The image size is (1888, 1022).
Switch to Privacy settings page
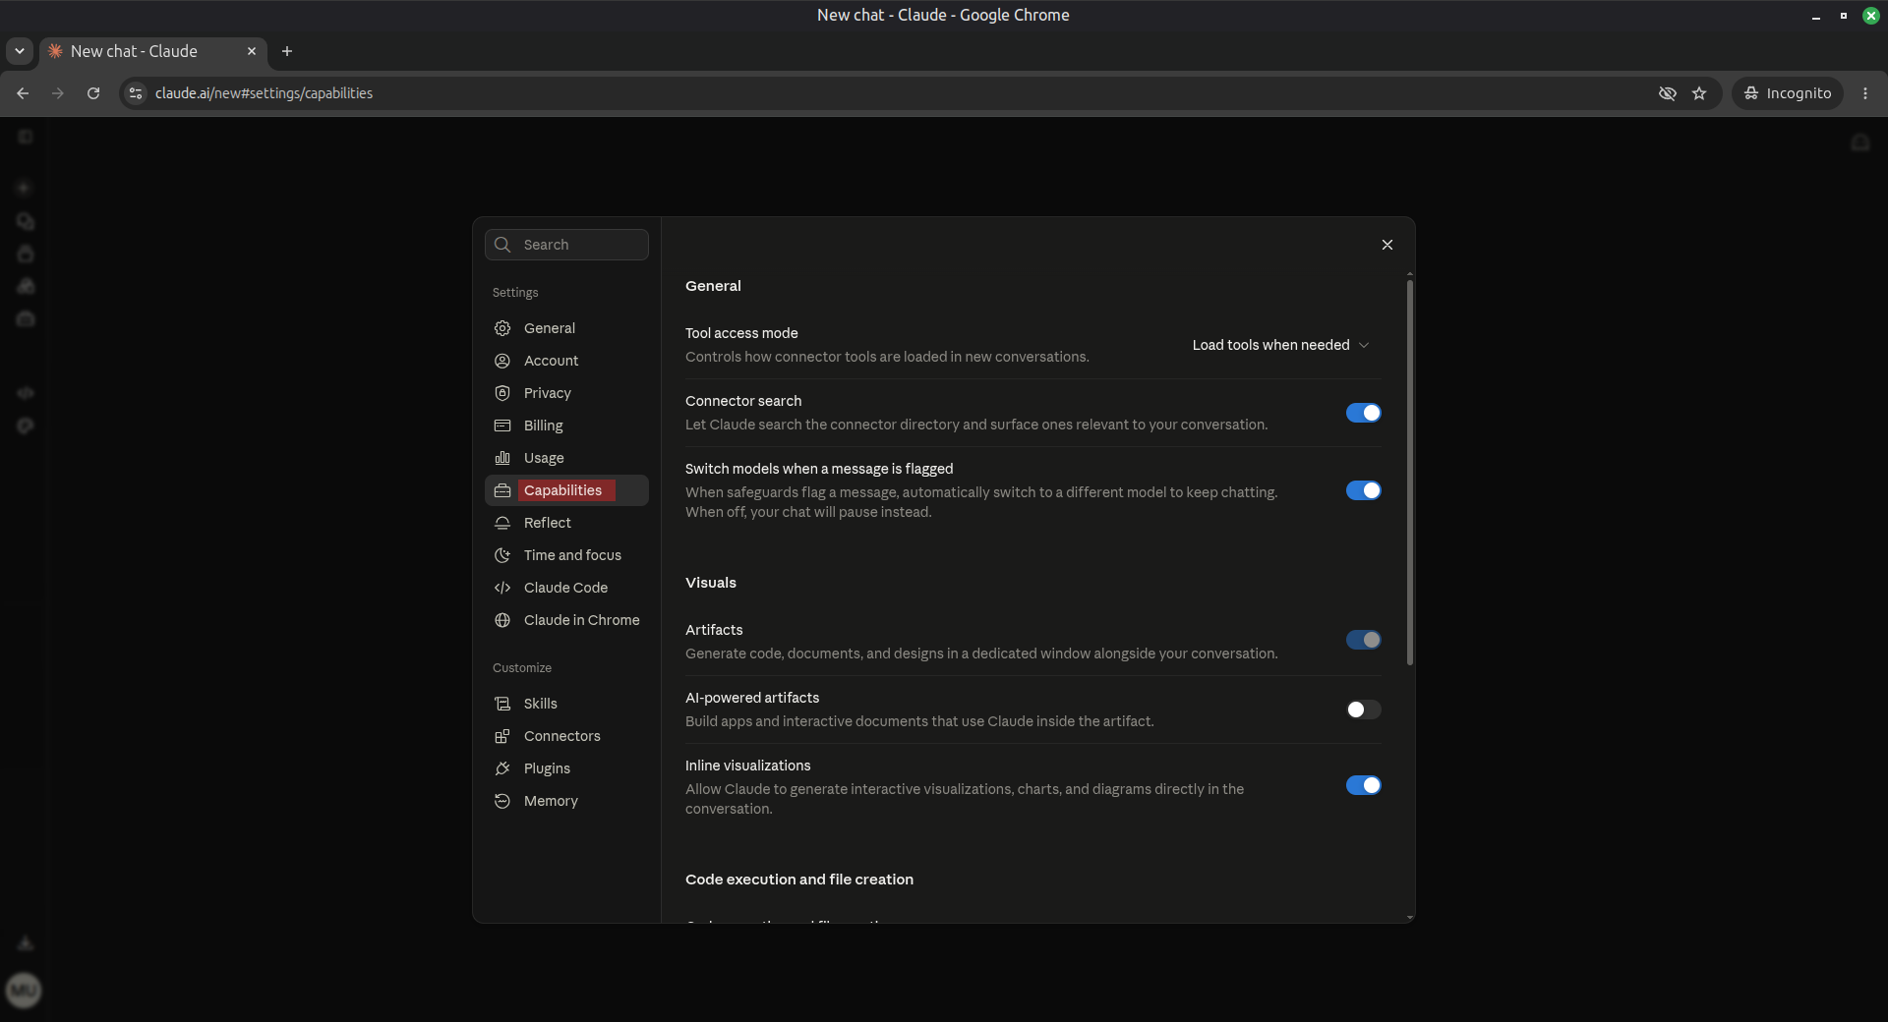tap(566, 393)
